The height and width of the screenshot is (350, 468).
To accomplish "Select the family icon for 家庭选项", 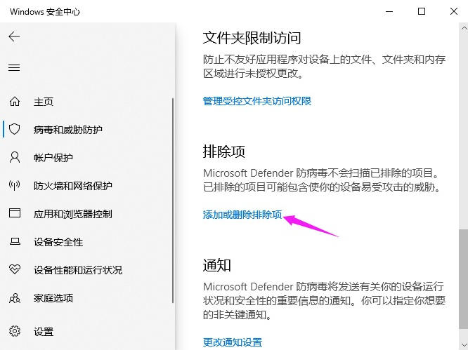I will click(x=15, y=298).
